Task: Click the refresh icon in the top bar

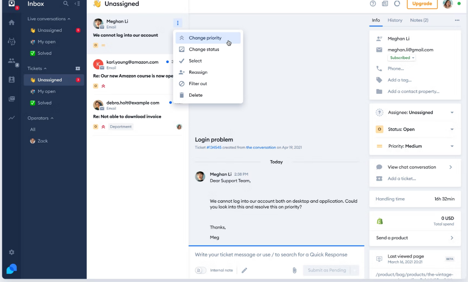Action: pos(396,4)
